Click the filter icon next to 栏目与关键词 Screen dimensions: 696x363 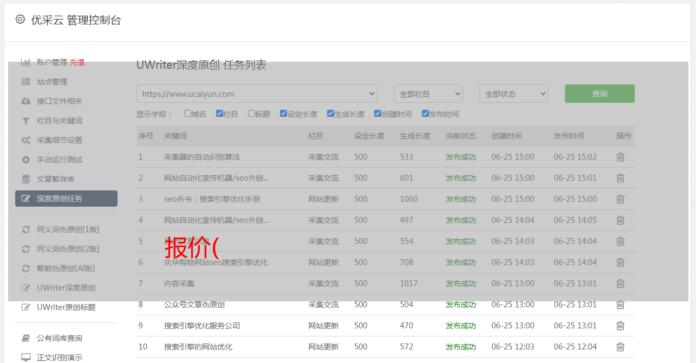(25, 121)
